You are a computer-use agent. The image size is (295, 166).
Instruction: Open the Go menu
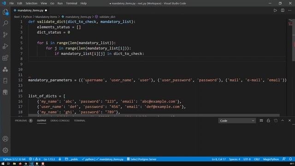point(52,3)
